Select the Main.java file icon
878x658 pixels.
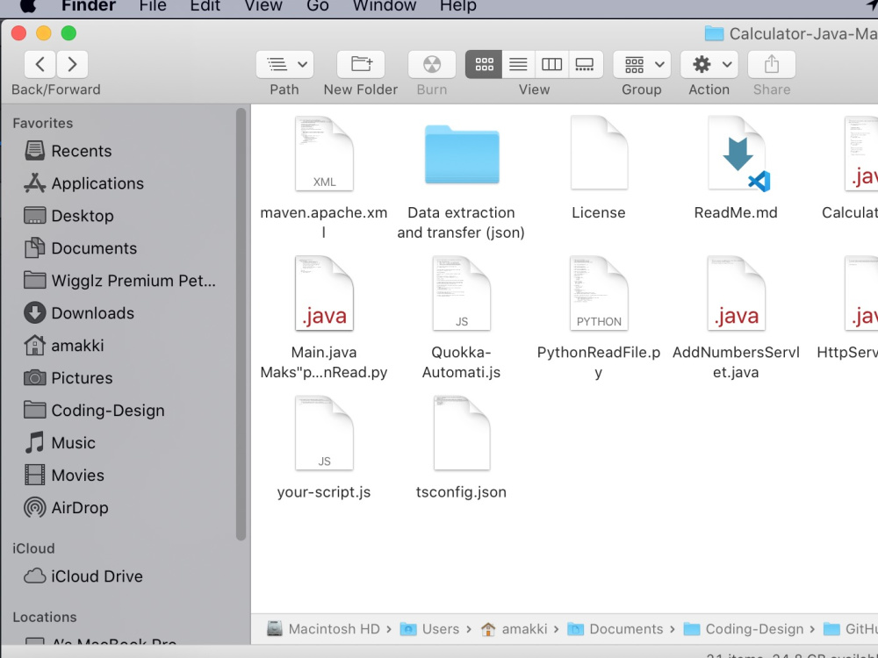pyautogui.click(x=324, y=293)
